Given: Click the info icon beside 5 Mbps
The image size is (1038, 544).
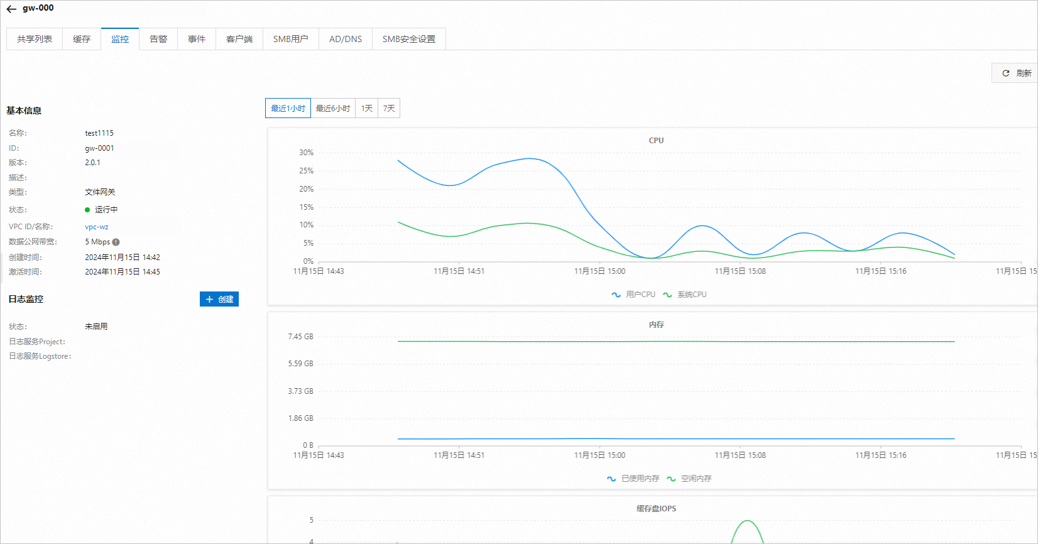Looking at the screenshot, I should [116, 242].
